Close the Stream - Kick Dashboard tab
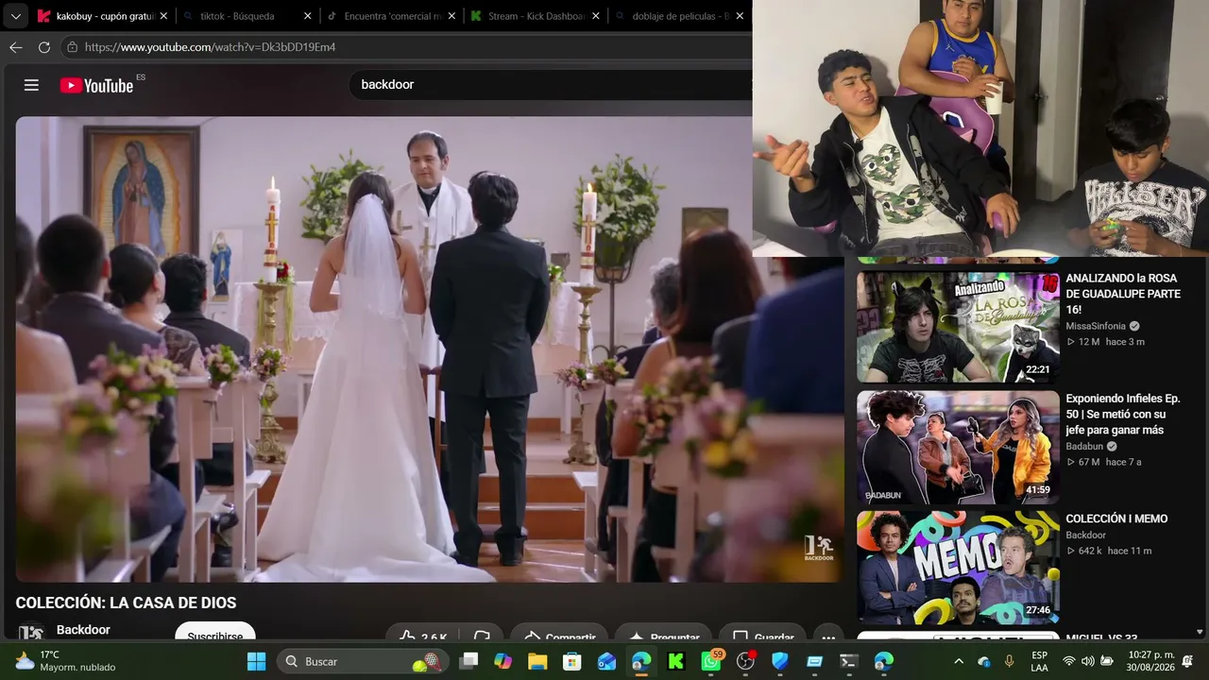 tap(596, 16)
